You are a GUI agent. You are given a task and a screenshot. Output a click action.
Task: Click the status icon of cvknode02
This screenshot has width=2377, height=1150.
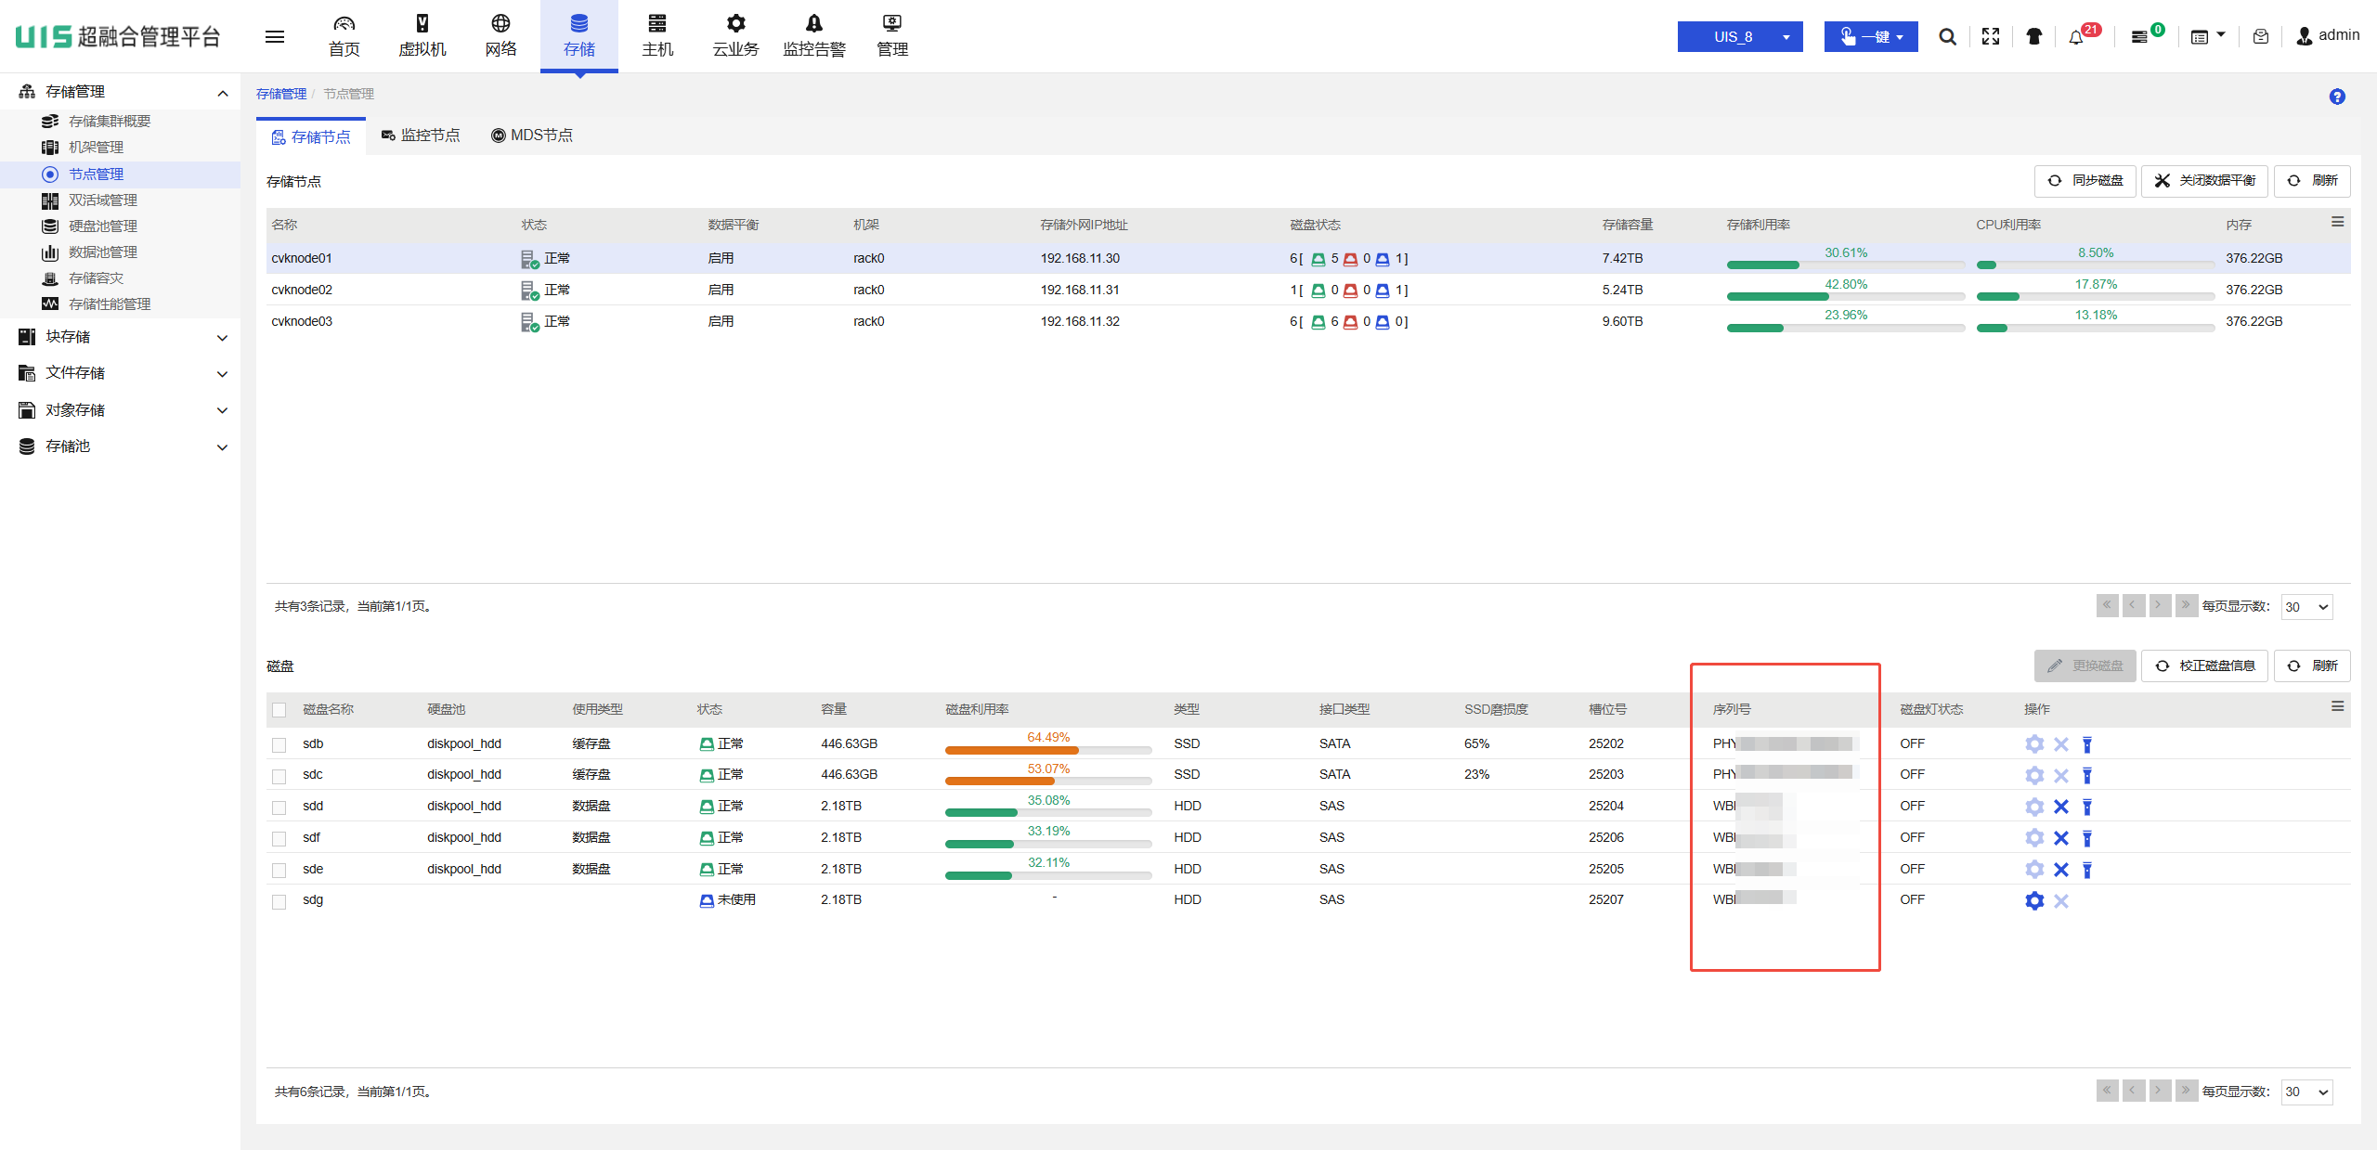pos(529,291)
